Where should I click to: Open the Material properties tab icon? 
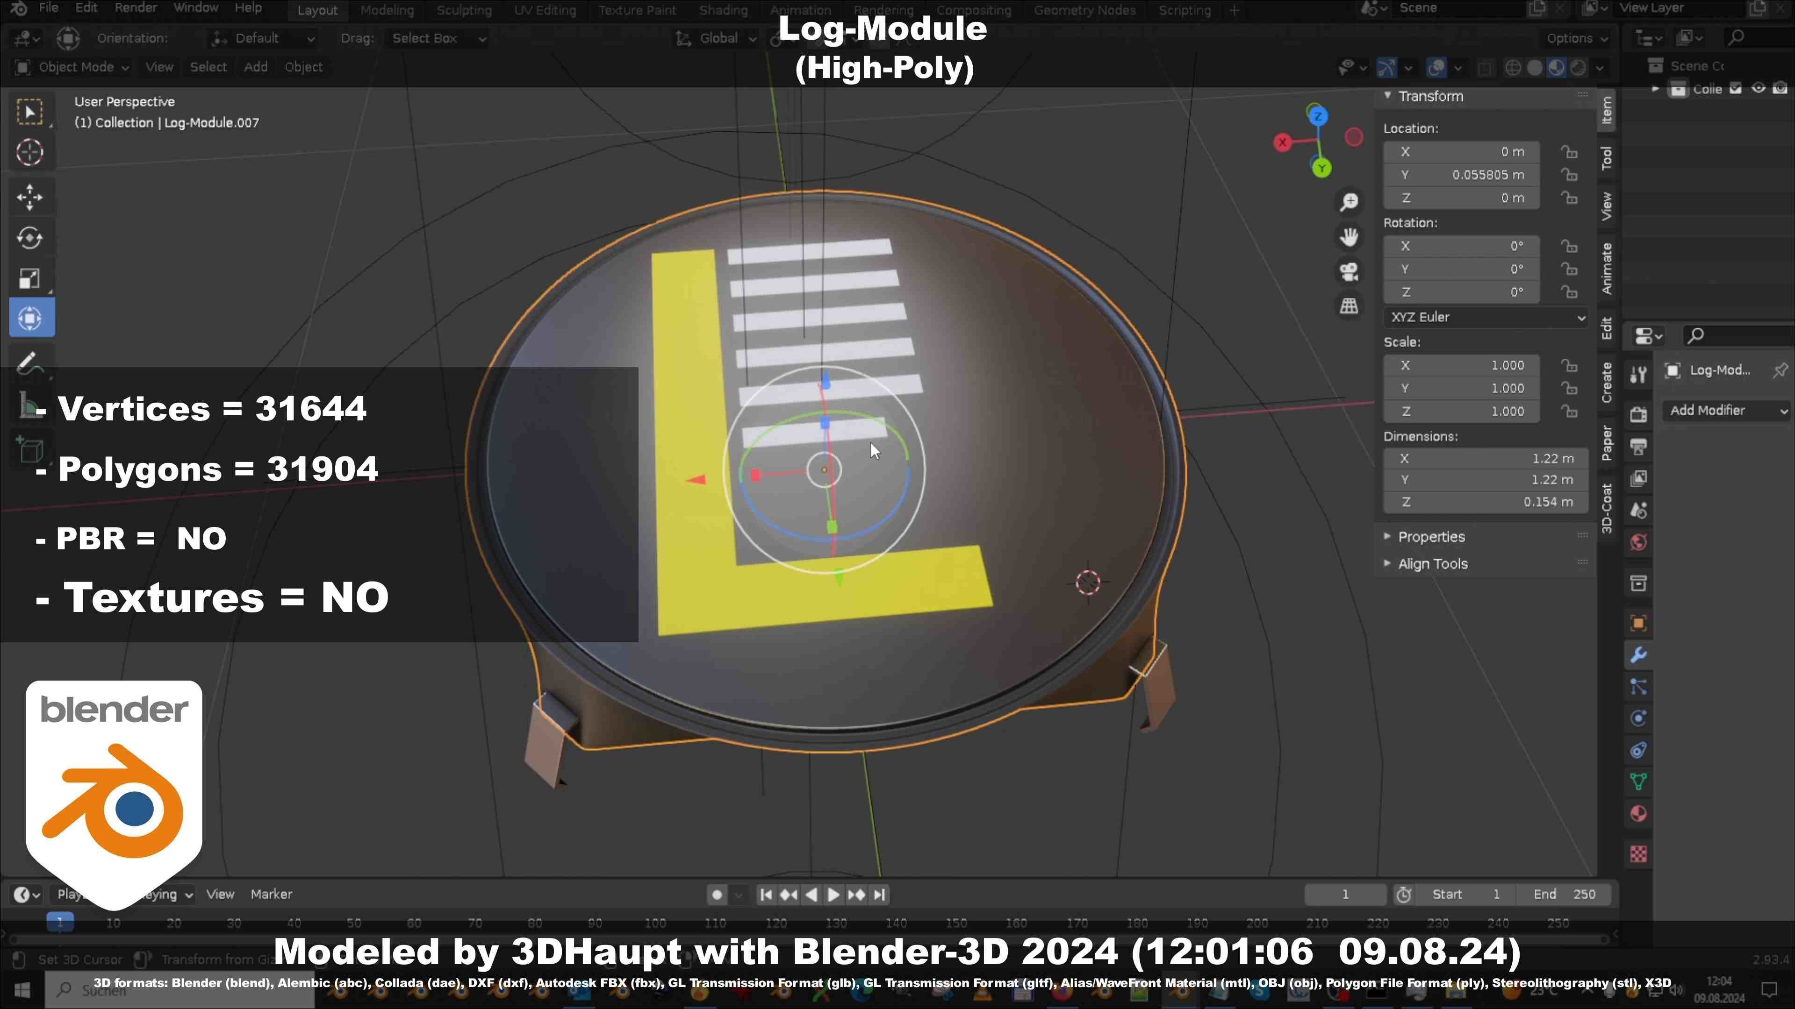coord(1638,814)
